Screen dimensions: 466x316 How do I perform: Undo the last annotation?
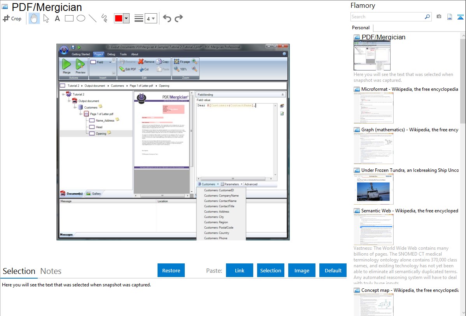(x=167, y=18)
